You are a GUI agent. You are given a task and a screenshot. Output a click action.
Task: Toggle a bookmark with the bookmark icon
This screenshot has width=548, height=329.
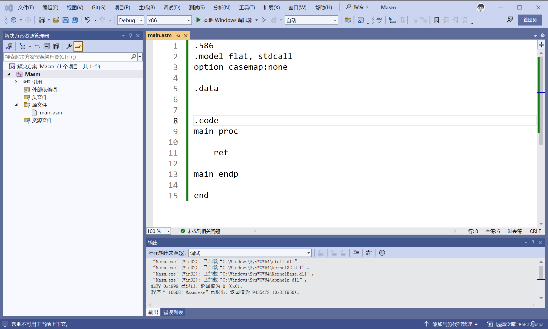click(436, 20)
